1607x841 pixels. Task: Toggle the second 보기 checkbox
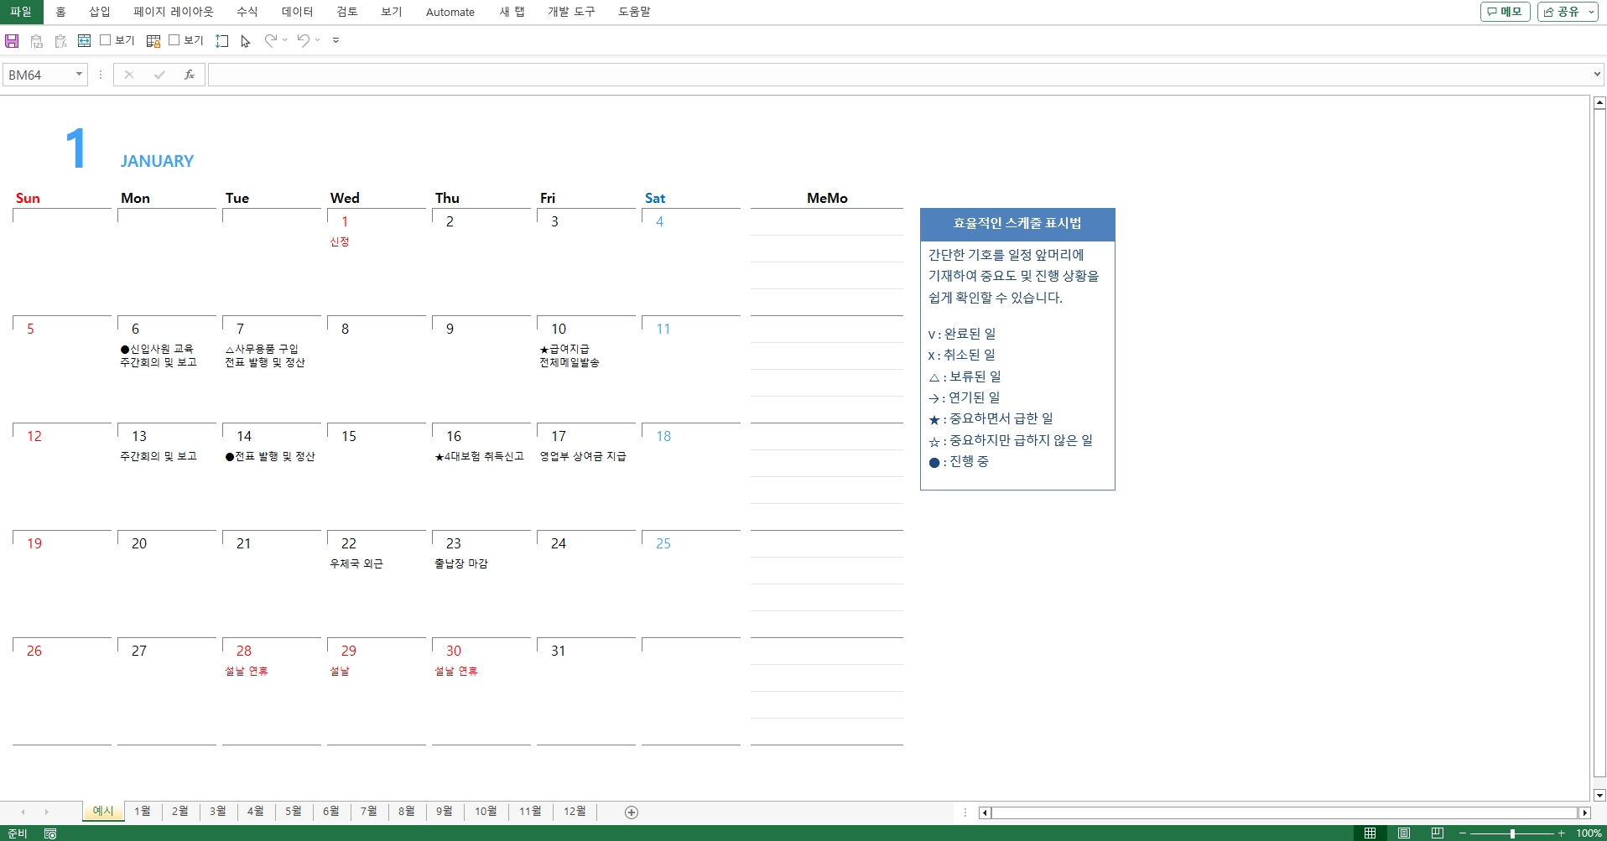click(174, 39)
